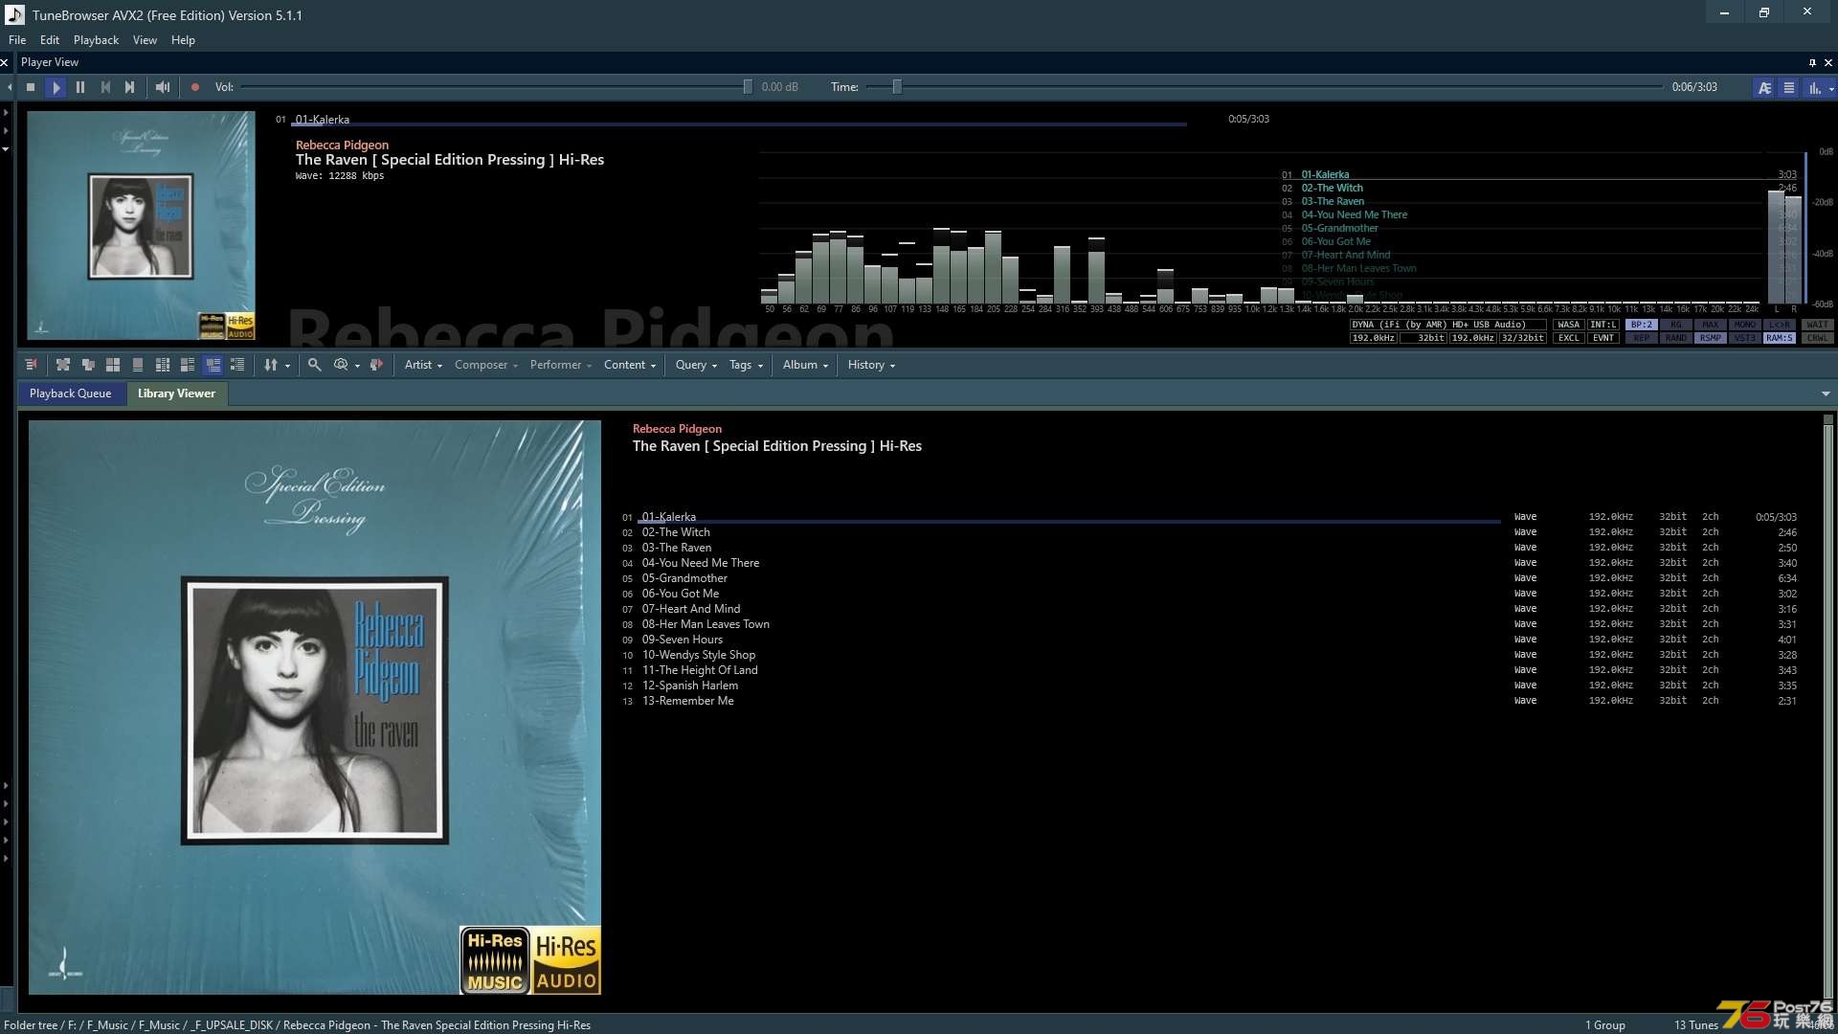This screenshot has width=1838, height=1034.
Task: Toggle the RAND random indicator
Action: click(x=1676, y=338)
